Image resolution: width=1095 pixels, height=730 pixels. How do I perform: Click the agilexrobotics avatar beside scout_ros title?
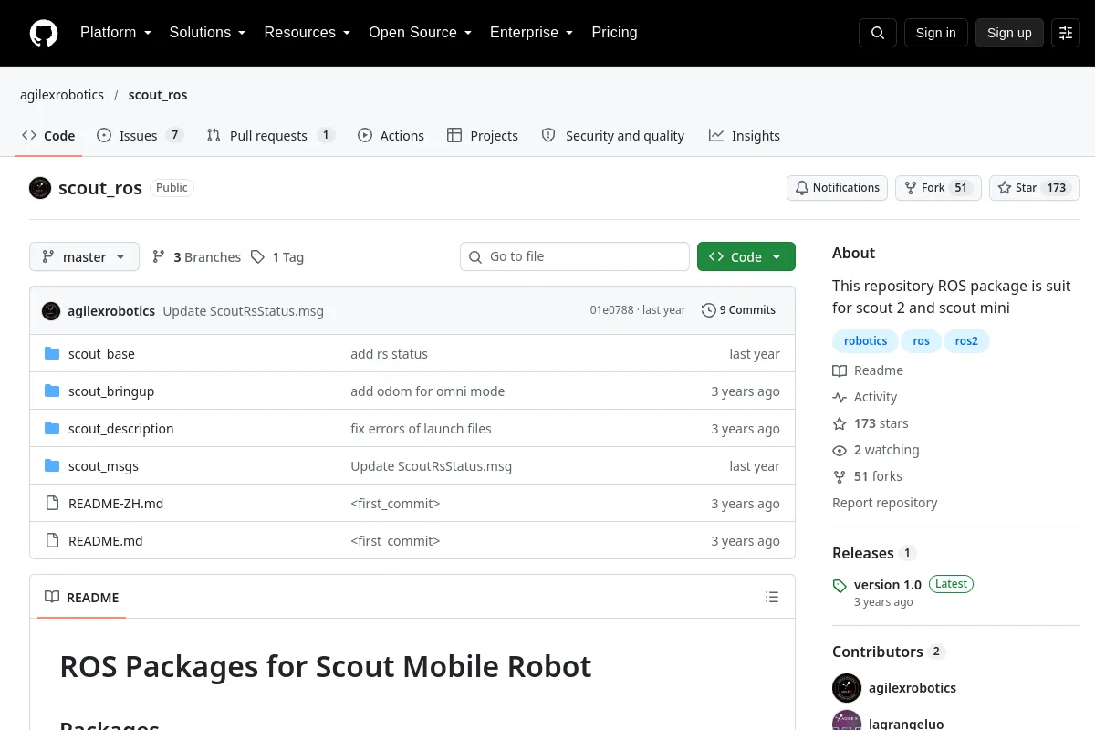pos(40,188)
